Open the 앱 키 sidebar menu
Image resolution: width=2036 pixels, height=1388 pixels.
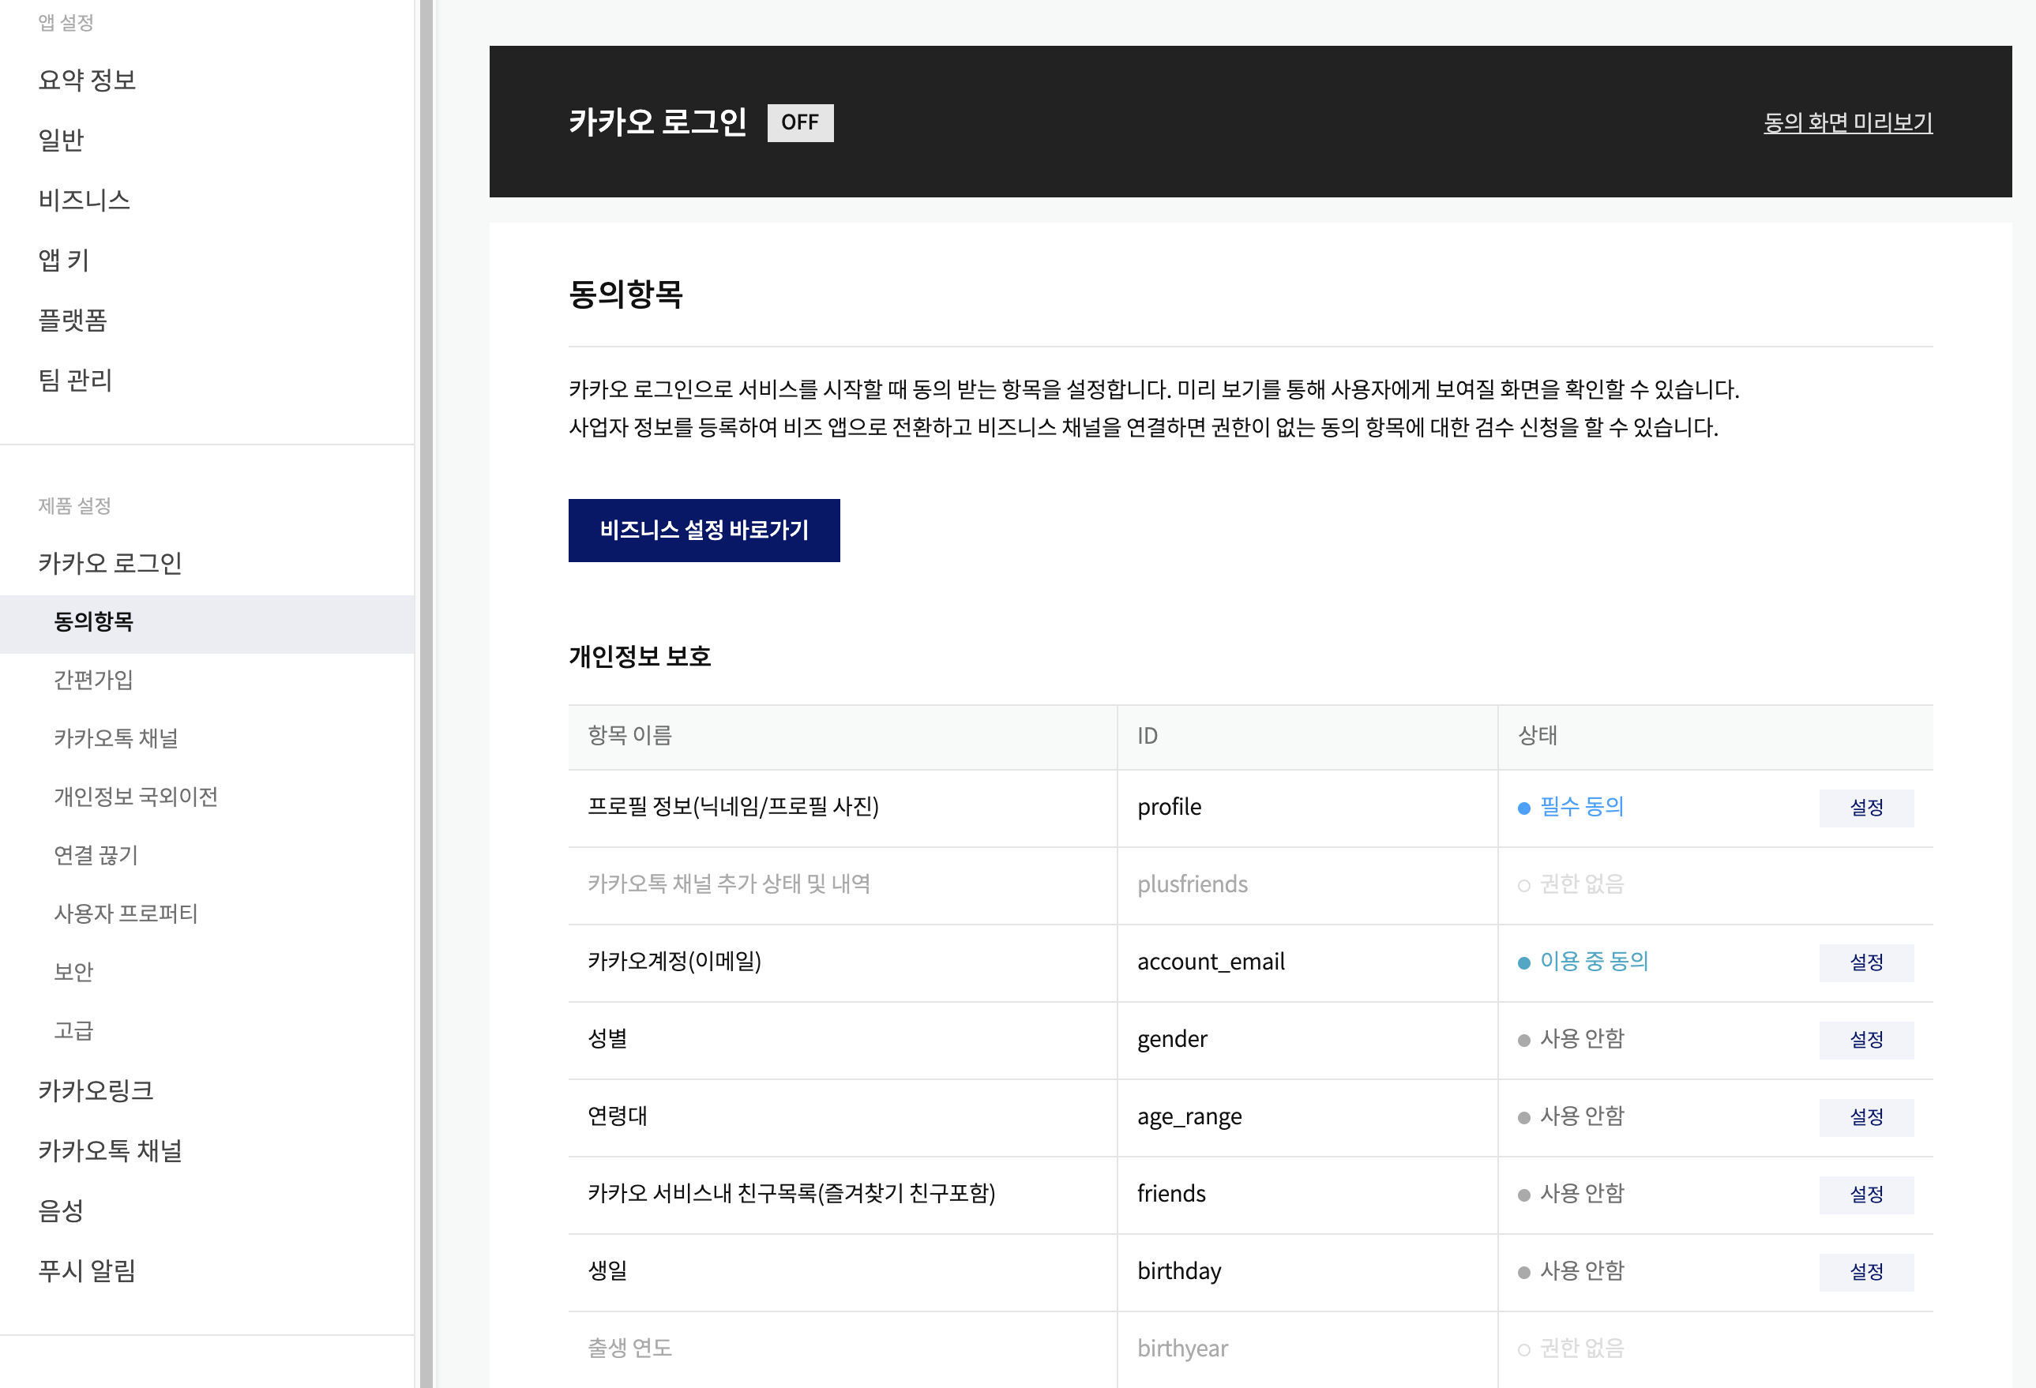point(63,260)
